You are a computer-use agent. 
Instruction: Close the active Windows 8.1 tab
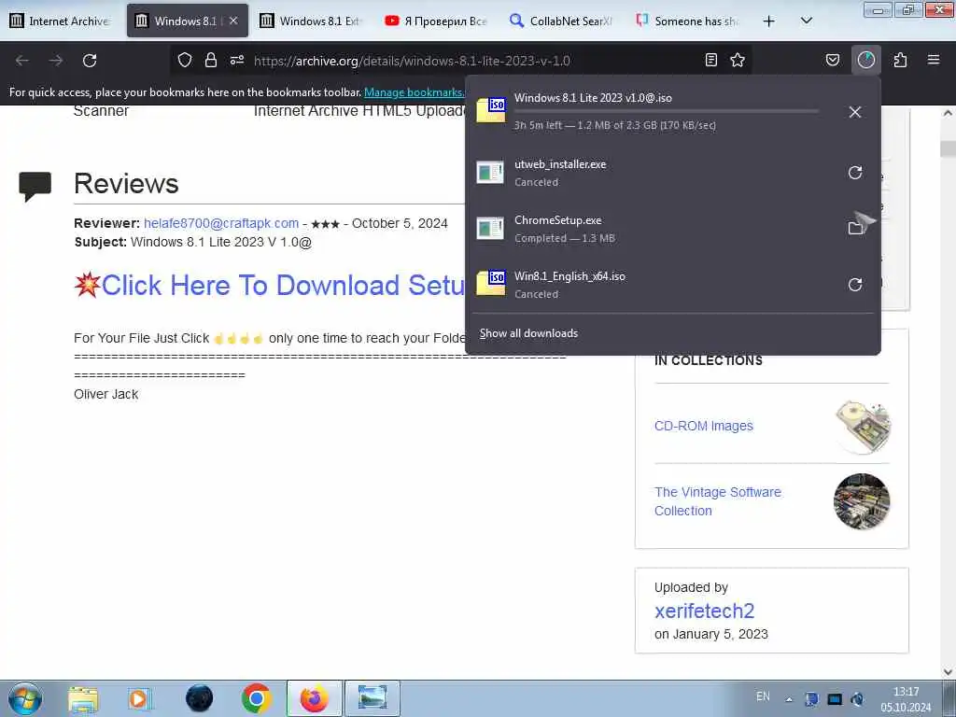click(233, 21)
